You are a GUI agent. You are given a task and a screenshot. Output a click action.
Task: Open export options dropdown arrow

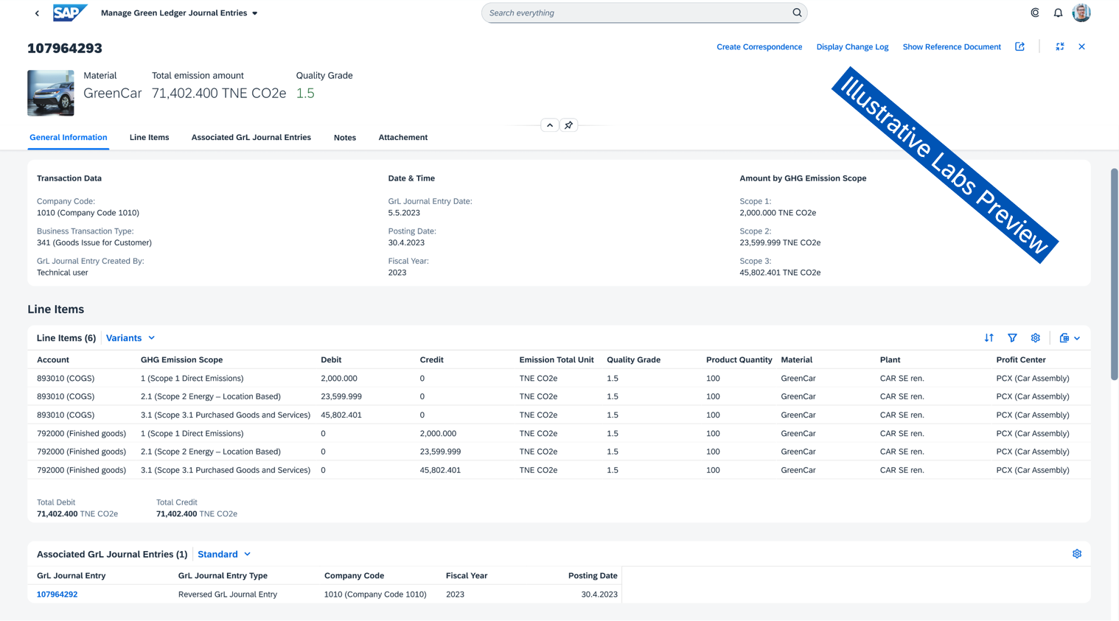(1077, 338)
